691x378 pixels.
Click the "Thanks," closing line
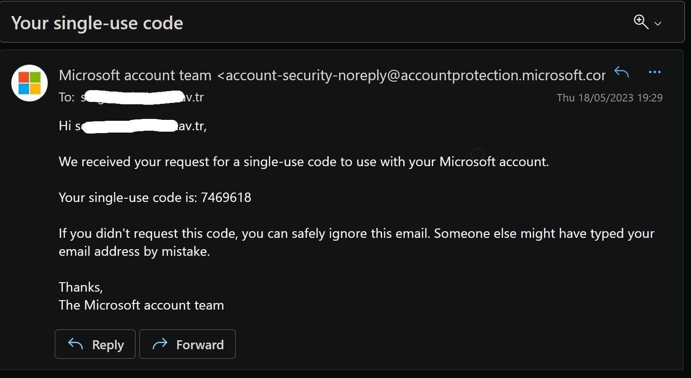81,287
